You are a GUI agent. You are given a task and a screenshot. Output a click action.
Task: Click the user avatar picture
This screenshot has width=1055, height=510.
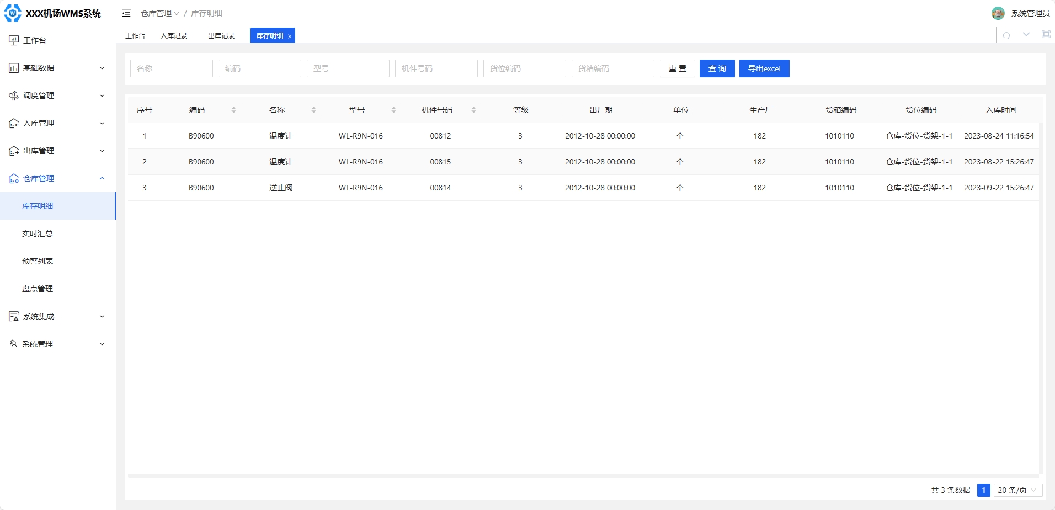[998, 13]
